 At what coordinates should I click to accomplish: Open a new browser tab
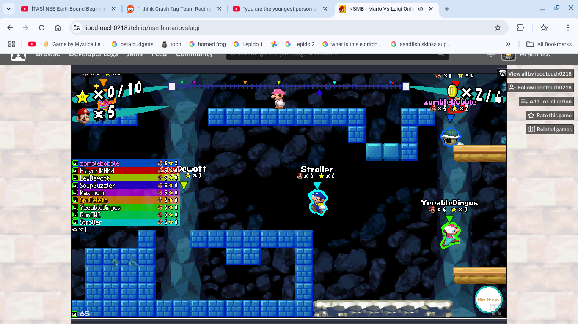click(x=447, y=9)
